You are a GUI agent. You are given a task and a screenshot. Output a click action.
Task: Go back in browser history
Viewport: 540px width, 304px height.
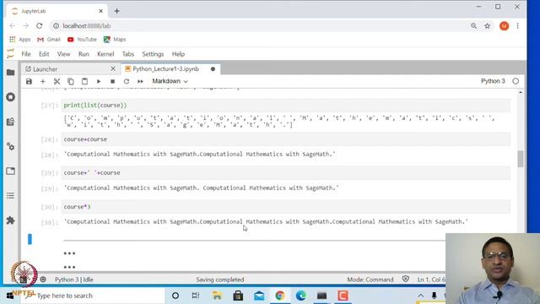coord(13,26)
